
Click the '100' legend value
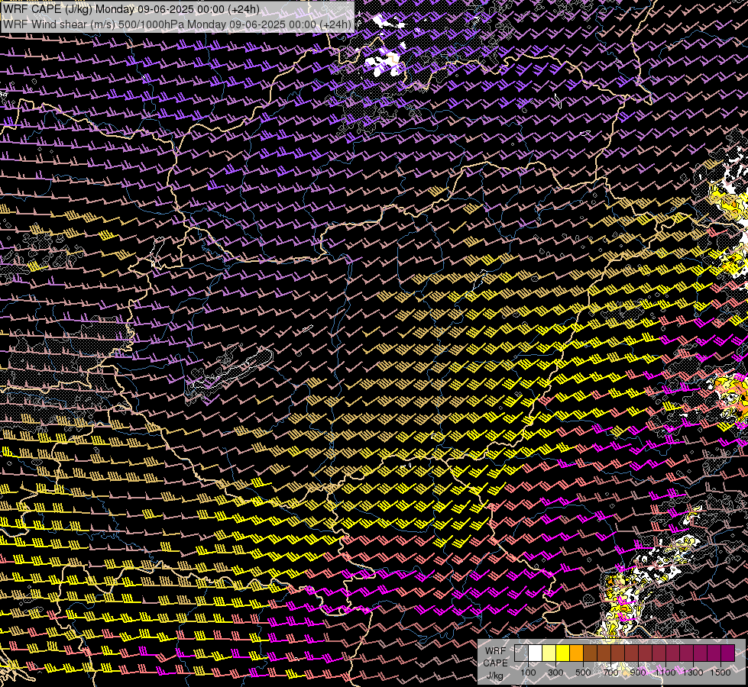point(528,672)
